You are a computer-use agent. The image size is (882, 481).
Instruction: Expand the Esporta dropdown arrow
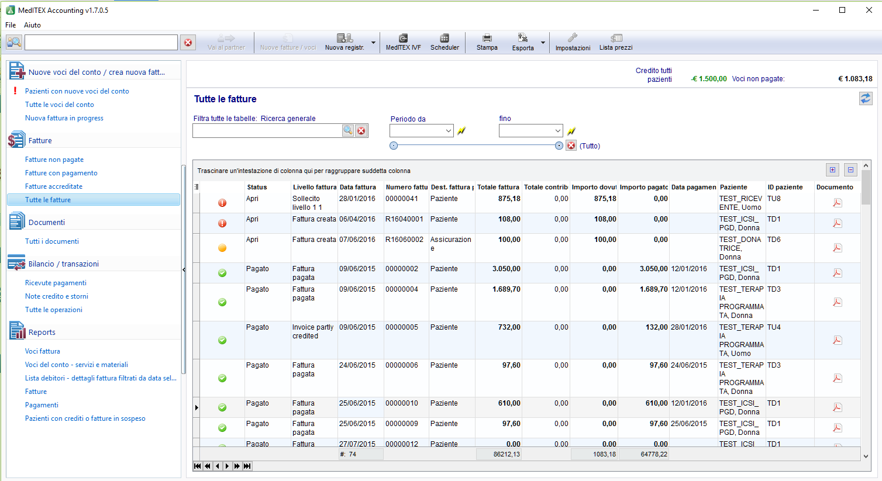543,42
